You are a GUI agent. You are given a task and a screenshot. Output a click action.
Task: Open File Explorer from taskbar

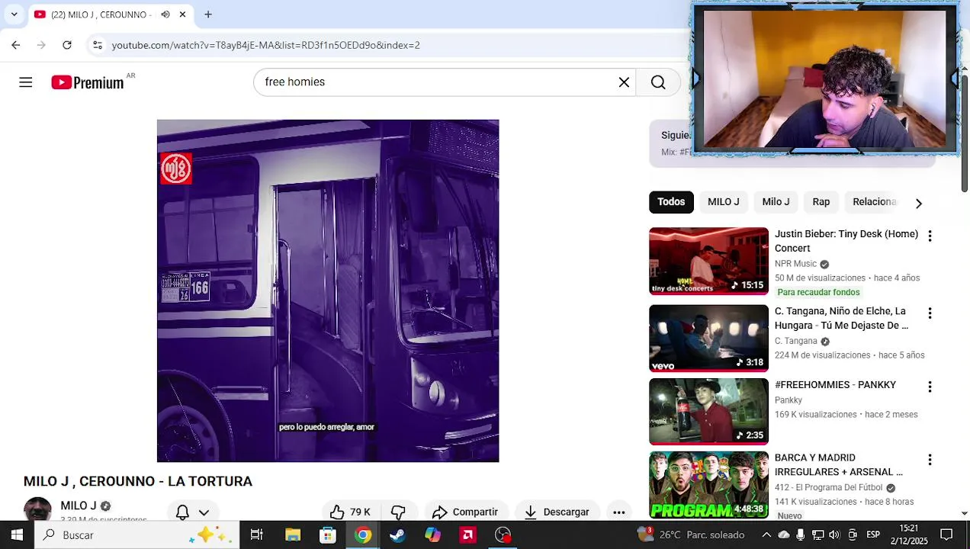pyautogui.click(x=293, y=535)
